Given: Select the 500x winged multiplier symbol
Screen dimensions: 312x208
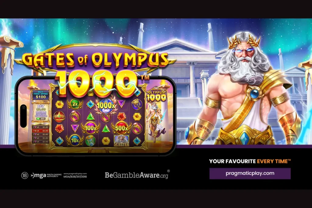Looking at the screenshot, I should [121, 128].
